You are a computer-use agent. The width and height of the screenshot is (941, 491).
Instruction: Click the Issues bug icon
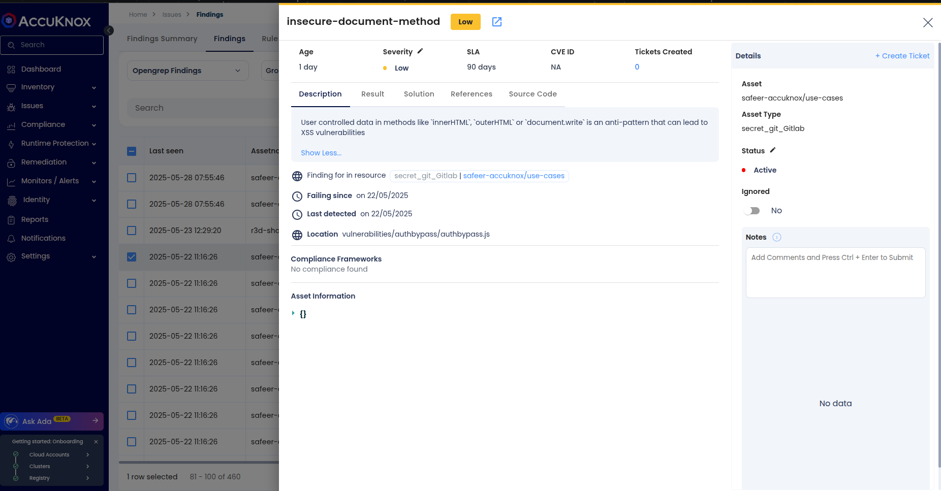tap(11, 107)
